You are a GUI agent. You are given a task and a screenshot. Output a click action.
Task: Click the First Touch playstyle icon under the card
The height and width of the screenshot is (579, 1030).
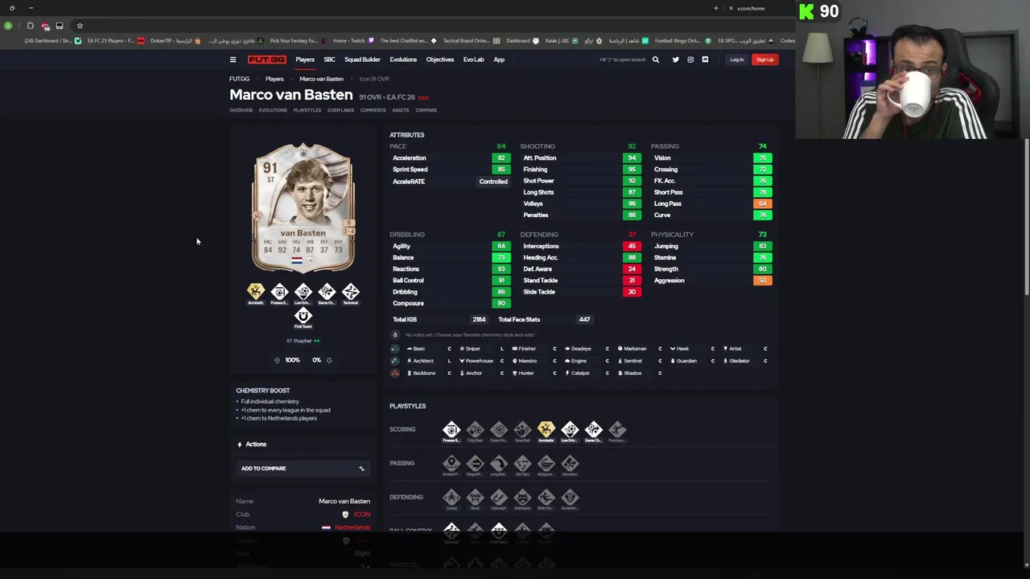coord(303,317)
